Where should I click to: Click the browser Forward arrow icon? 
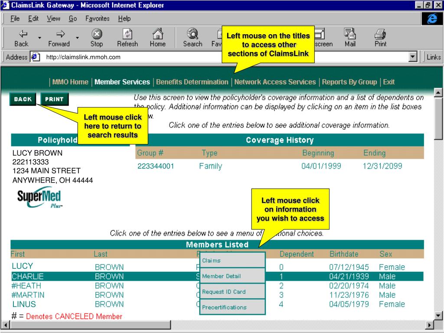pyautogui.click(x=60, y=34)
